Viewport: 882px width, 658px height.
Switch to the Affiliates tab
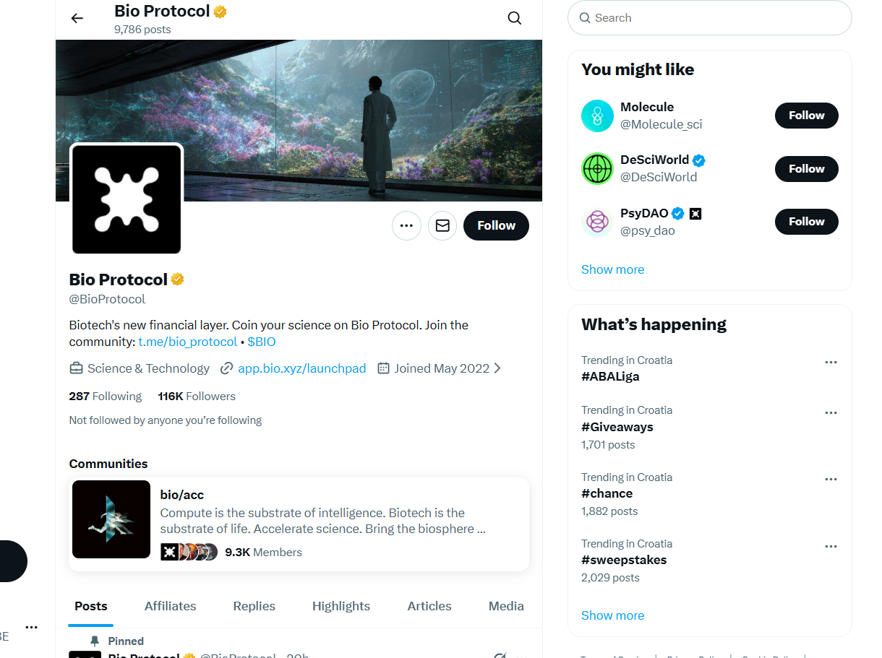click(170, 606)
